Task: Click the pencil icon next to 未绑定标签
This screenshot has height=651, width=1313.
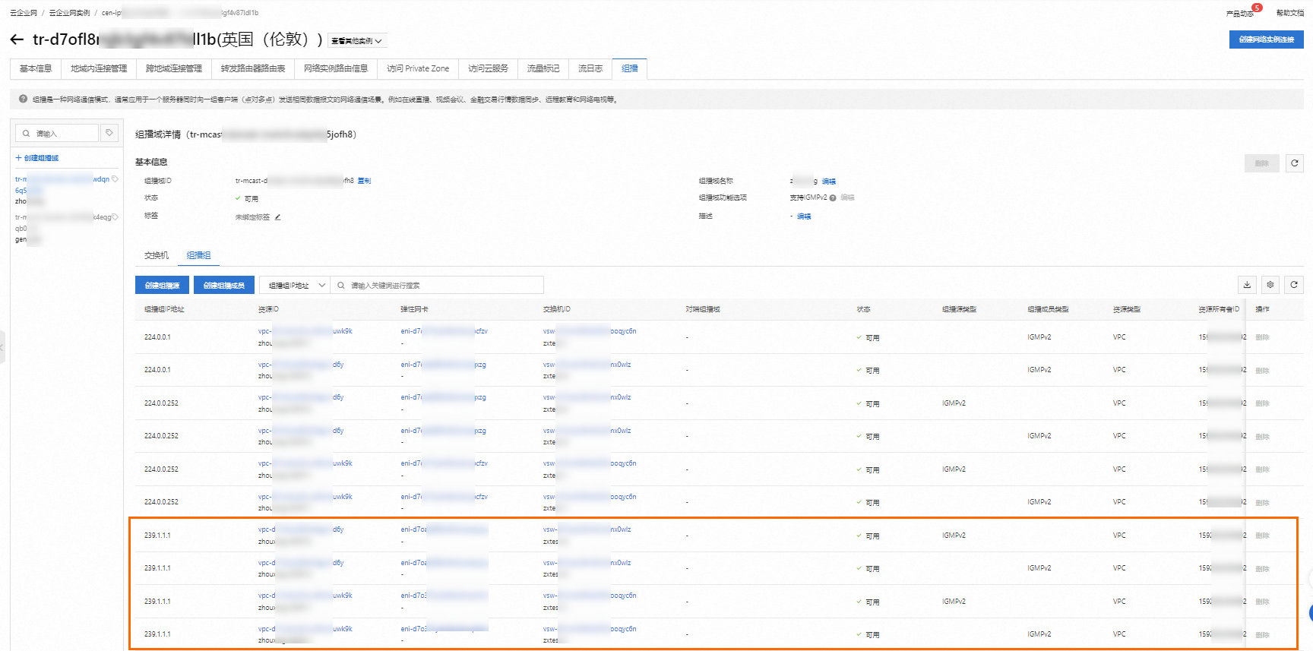Action: [x=278, y=217]
